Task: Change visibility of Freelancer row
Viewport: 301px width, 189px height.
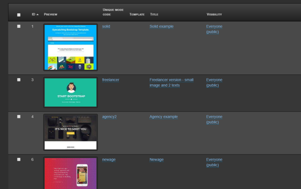Action: pos(214,83)
